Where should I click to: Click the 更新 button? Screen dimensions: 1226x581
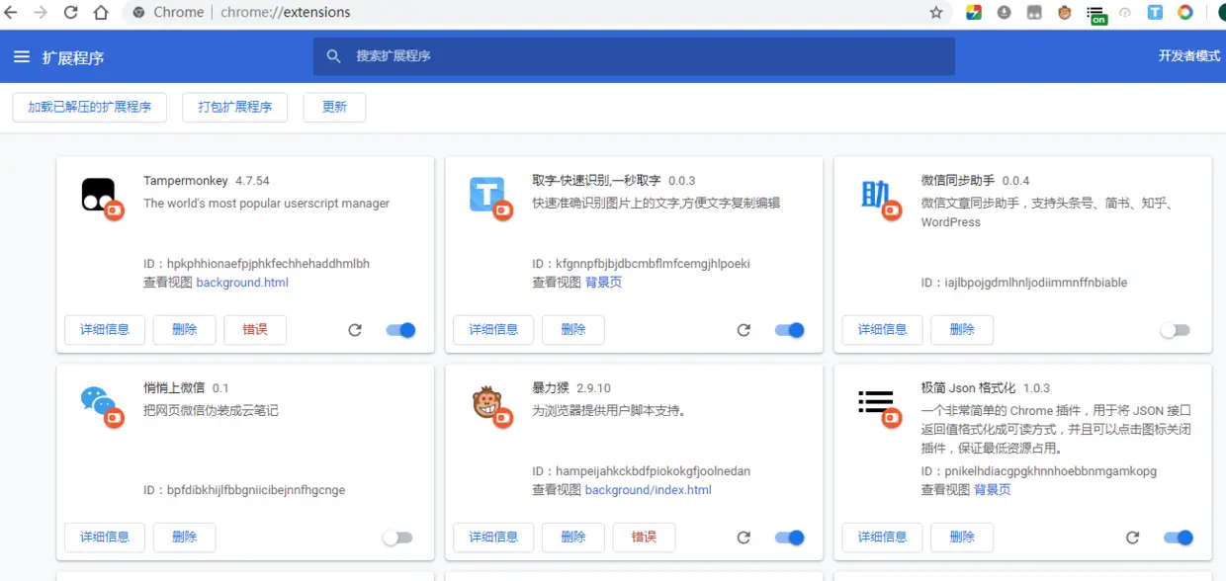click(x=334, y=108)
